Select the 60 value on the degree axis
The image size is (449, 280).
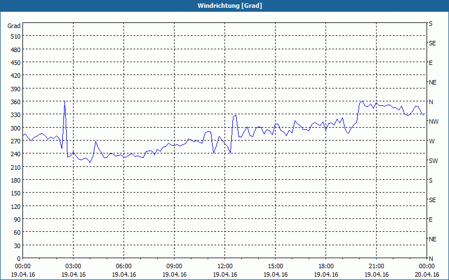[x=17, y=232]
